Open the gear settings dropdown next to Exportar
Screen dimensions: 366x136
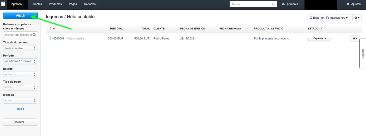357,18
